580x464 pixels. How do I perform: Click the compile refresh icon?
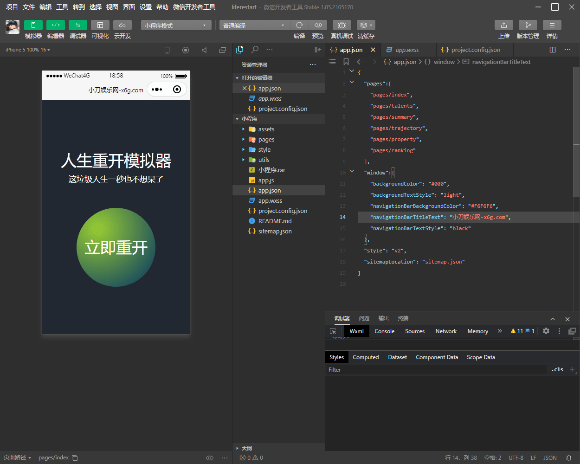click(x=299, y=25)
